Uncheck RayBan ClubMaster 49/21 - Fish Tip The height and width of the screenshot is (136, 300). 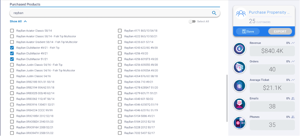(12, 48)
